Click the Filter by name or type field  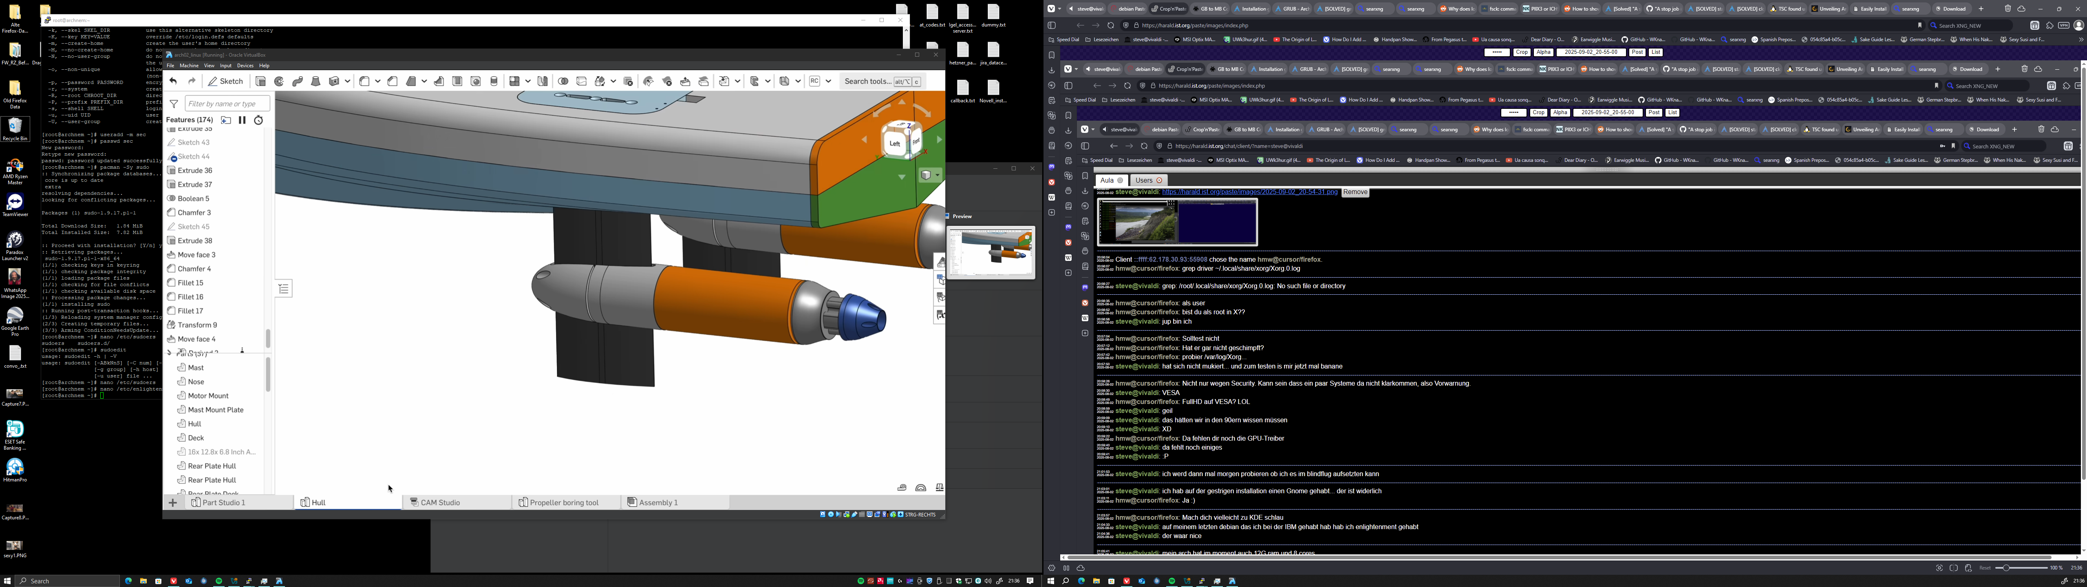[227, 104]
